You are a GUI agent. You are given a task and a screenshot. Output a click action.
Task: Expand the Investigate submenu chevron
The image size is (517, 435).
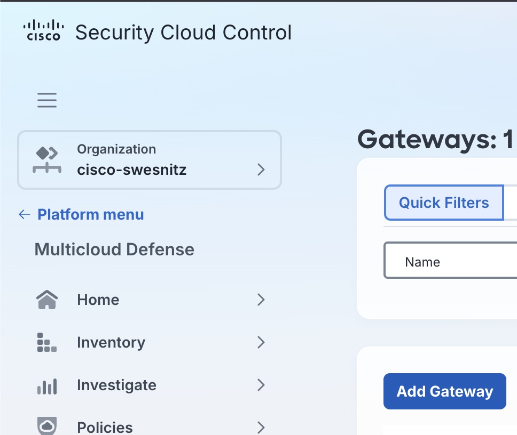(261, 385)
